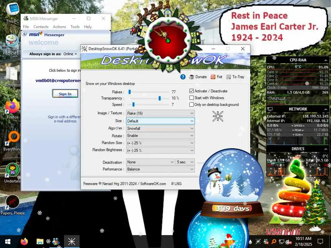Open the Size dropdown set to Default

coord(160,121)
